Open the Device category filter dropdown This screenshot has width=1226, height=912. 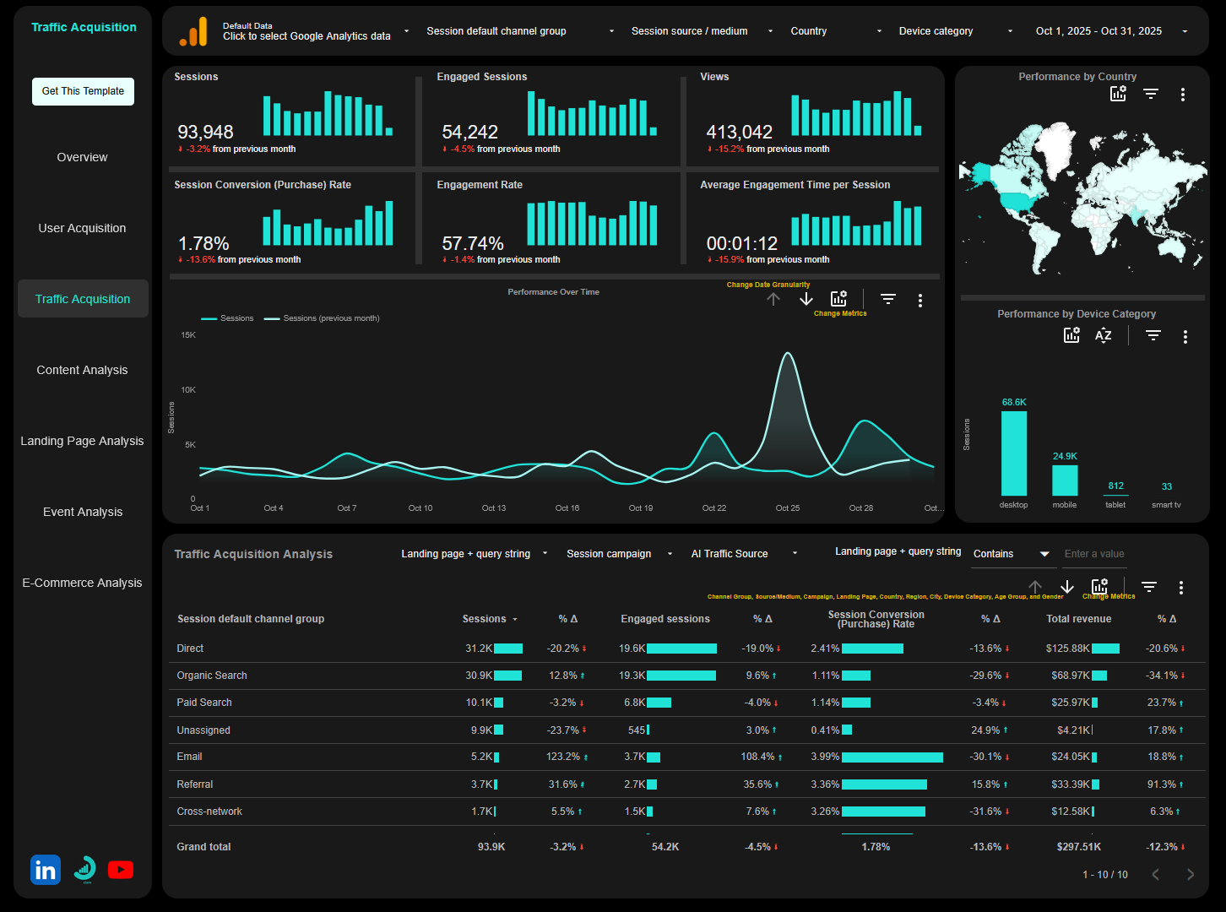point(954,30)
